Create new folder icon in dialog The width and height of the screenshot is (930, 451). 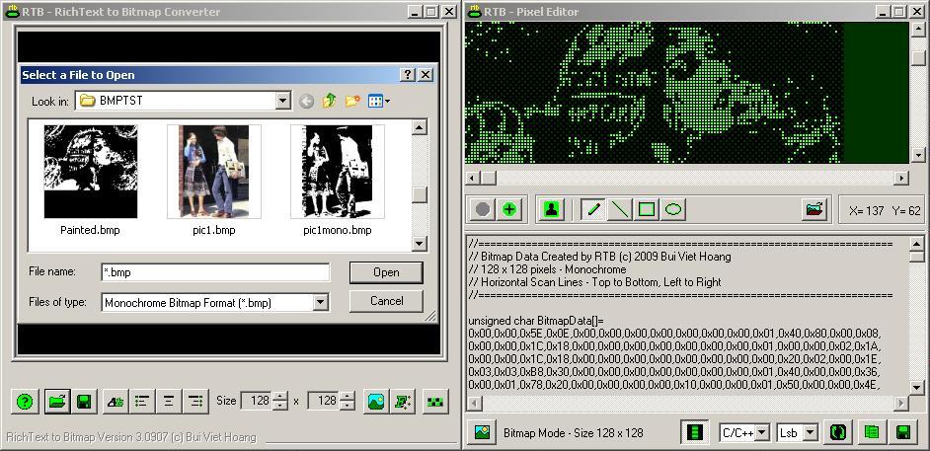(x=352, y=102)
